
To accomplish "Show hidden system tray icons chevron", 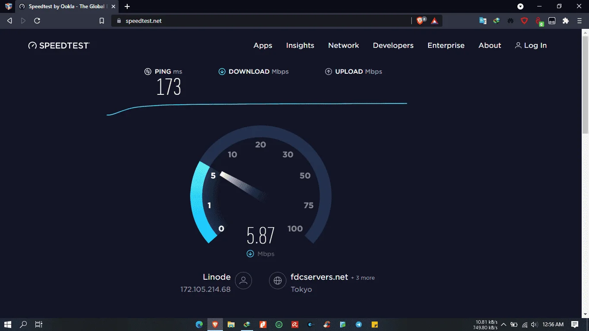I will click(x=504, y=325).
